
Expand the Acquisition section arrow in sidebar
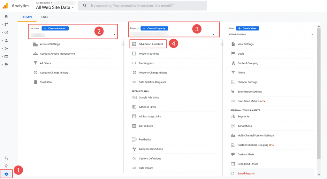pyautogui.click(x=2, y=48)
